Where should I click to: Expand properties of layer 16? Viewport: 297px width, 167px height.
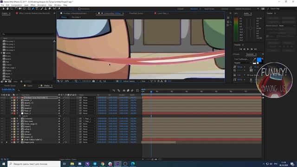pyautogui.click(x=12, y=140)
